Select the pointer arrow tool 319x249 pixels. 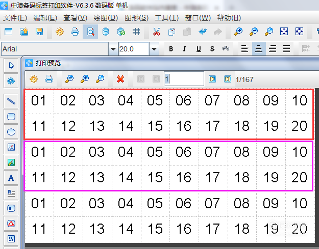11,66
